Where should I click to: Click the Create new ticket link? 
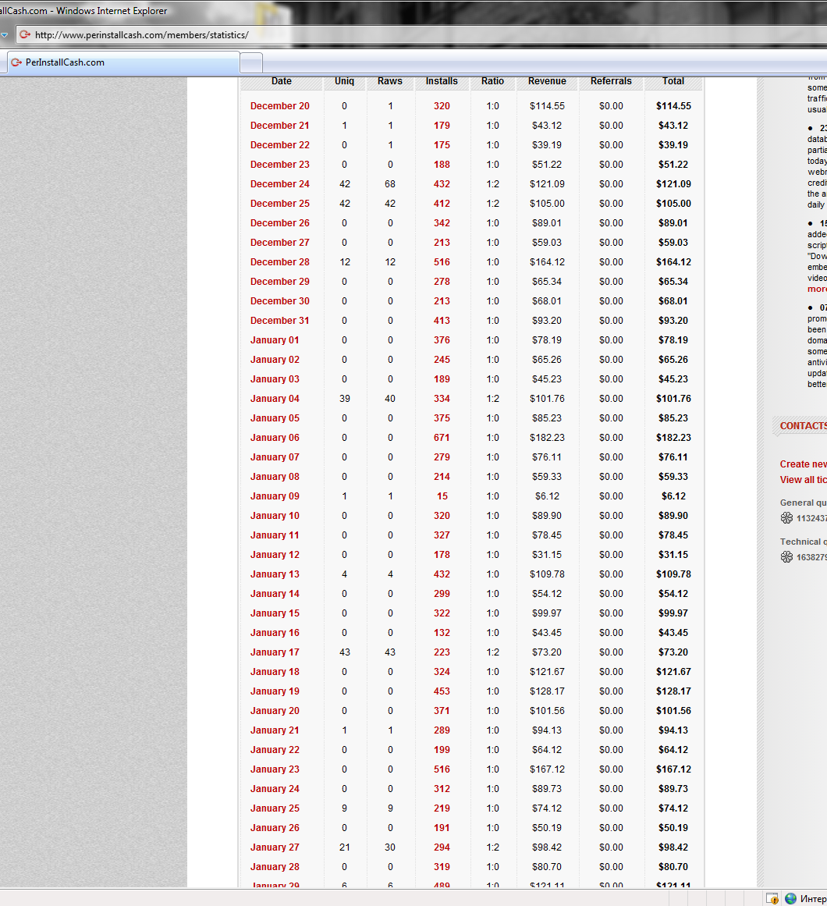(804, 464)
